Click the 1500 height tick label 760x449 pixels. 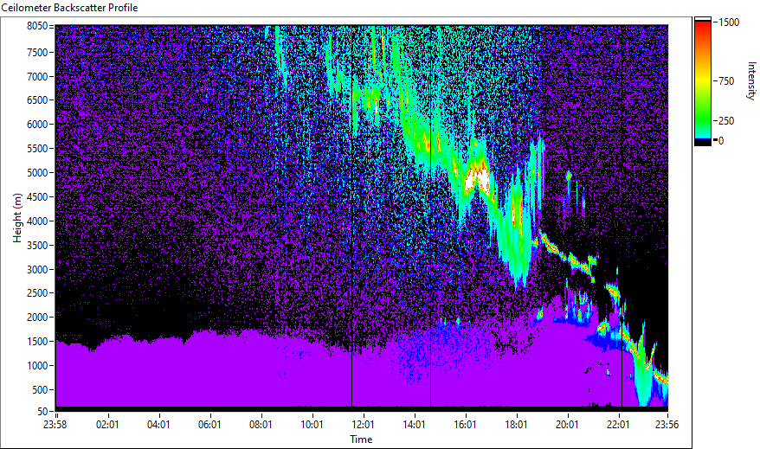click(x=37, y=342)
